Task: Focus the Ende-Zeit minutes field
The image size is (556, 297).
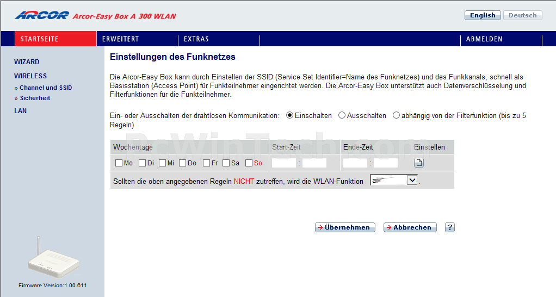Action: coord(385,163)
